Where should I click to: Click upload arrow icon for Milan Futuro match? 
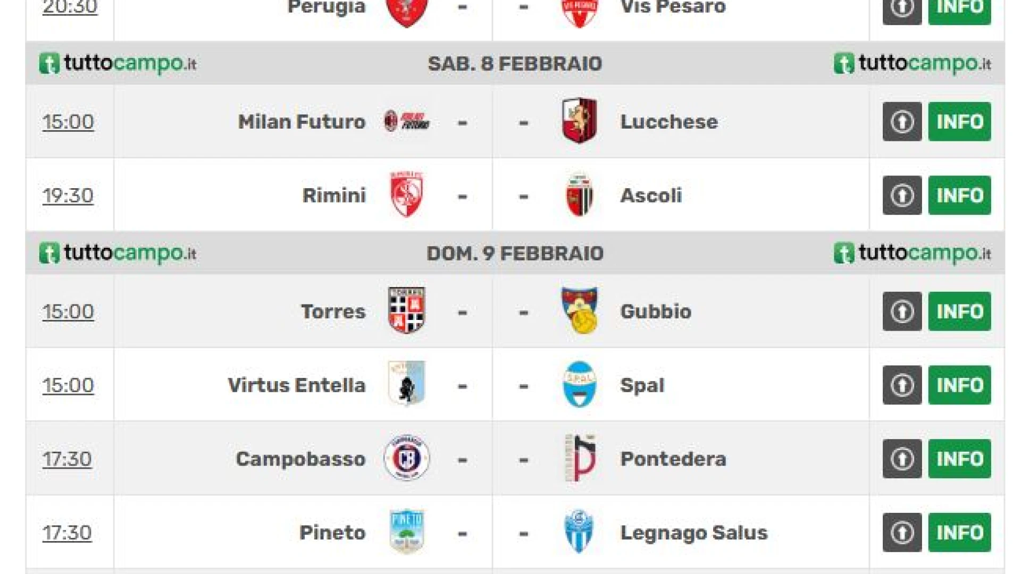(x=902, y=122)
